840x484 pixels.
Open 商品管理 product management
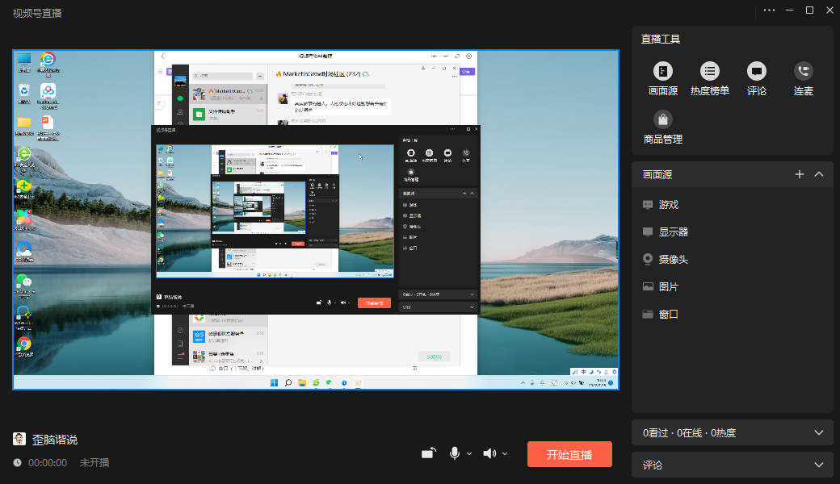(x=662, y=119)
